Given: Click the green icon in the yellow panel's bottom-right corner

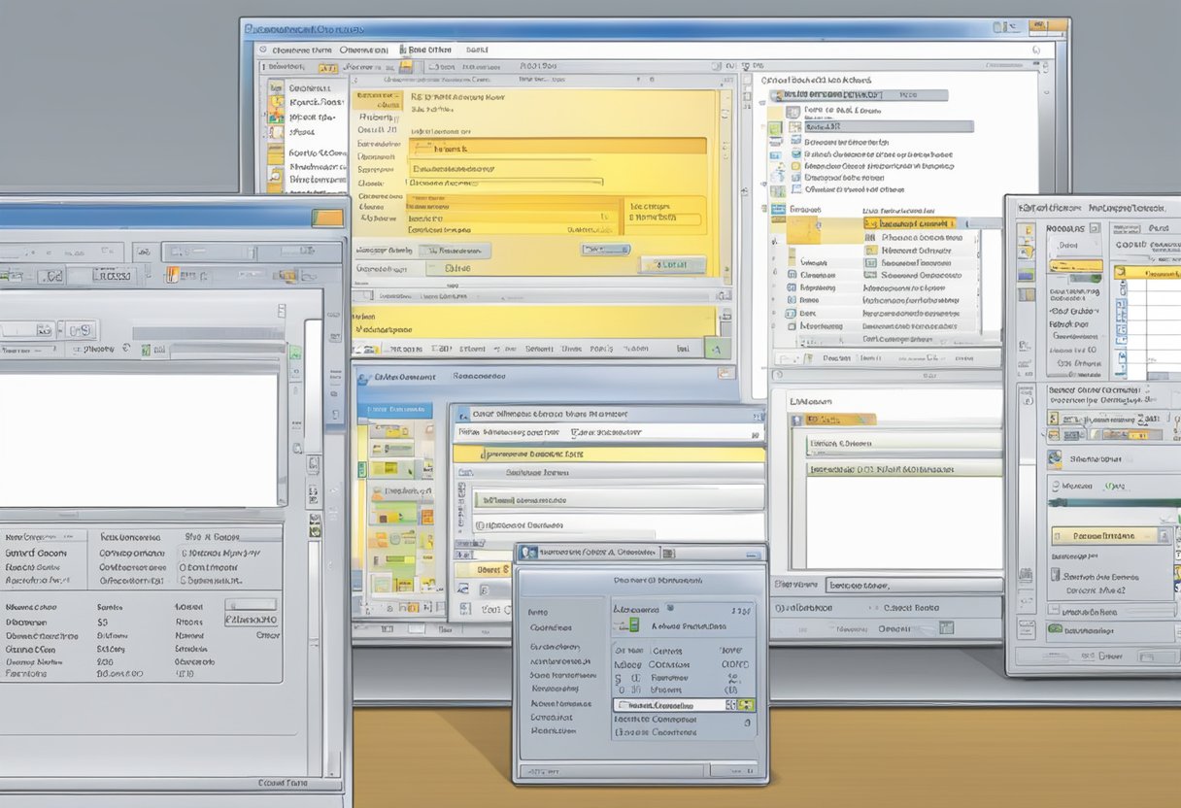Looking at the screenshot, I should click(x=716, y=347).
